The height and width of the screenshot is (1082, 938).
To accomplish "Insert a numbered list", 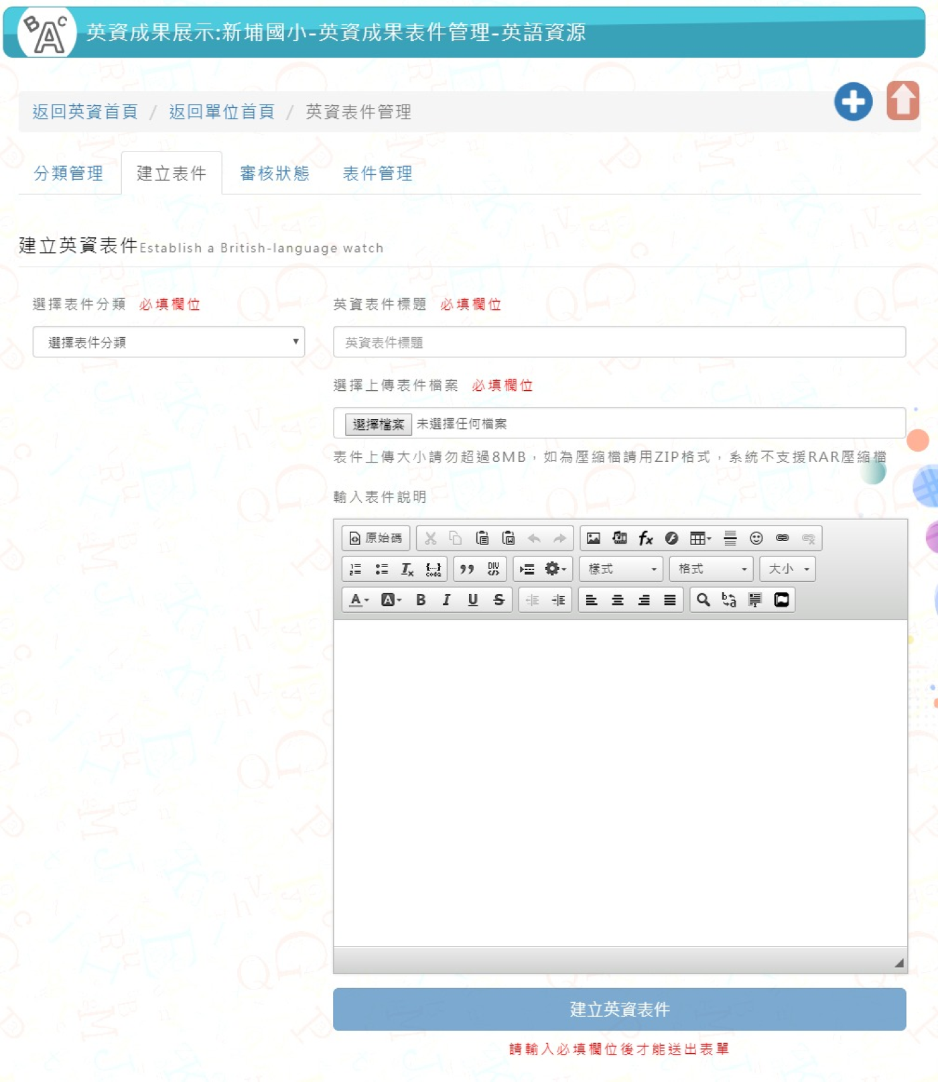I will (x=355, y=569).
